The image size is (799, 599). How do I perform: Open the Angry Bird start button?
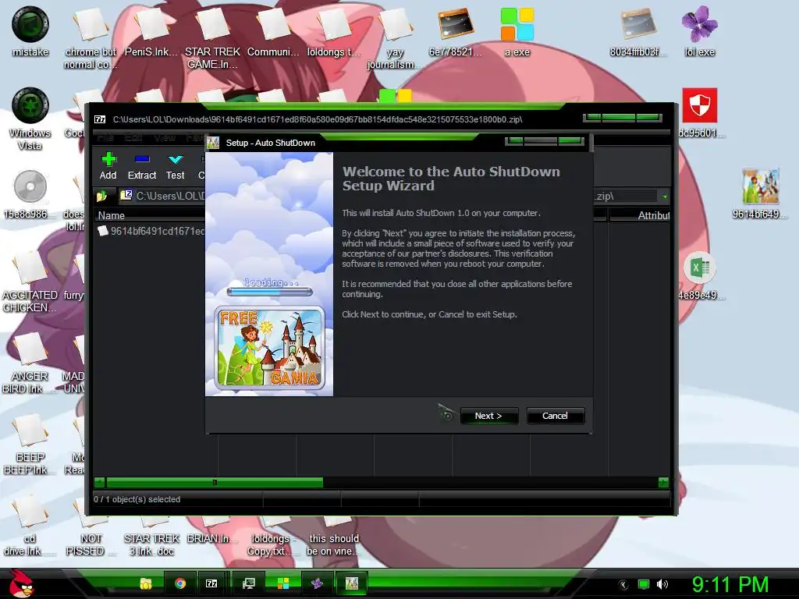(21, 583)
